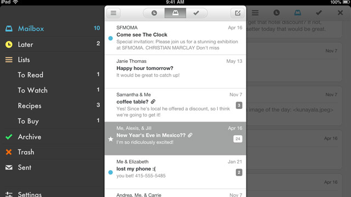Click attachment paperclip on coffee table email

click(x=153, y=102)
